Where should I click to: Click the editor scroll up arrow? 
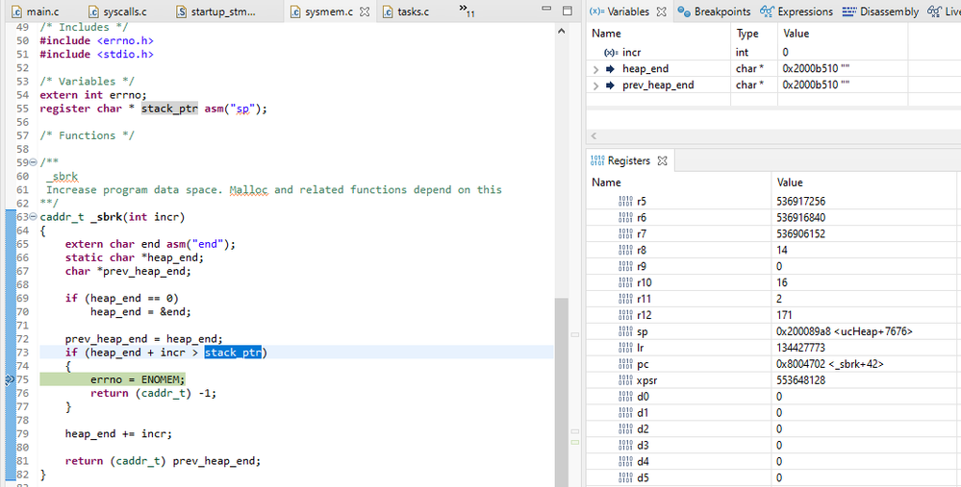click(x=562, y=31)
